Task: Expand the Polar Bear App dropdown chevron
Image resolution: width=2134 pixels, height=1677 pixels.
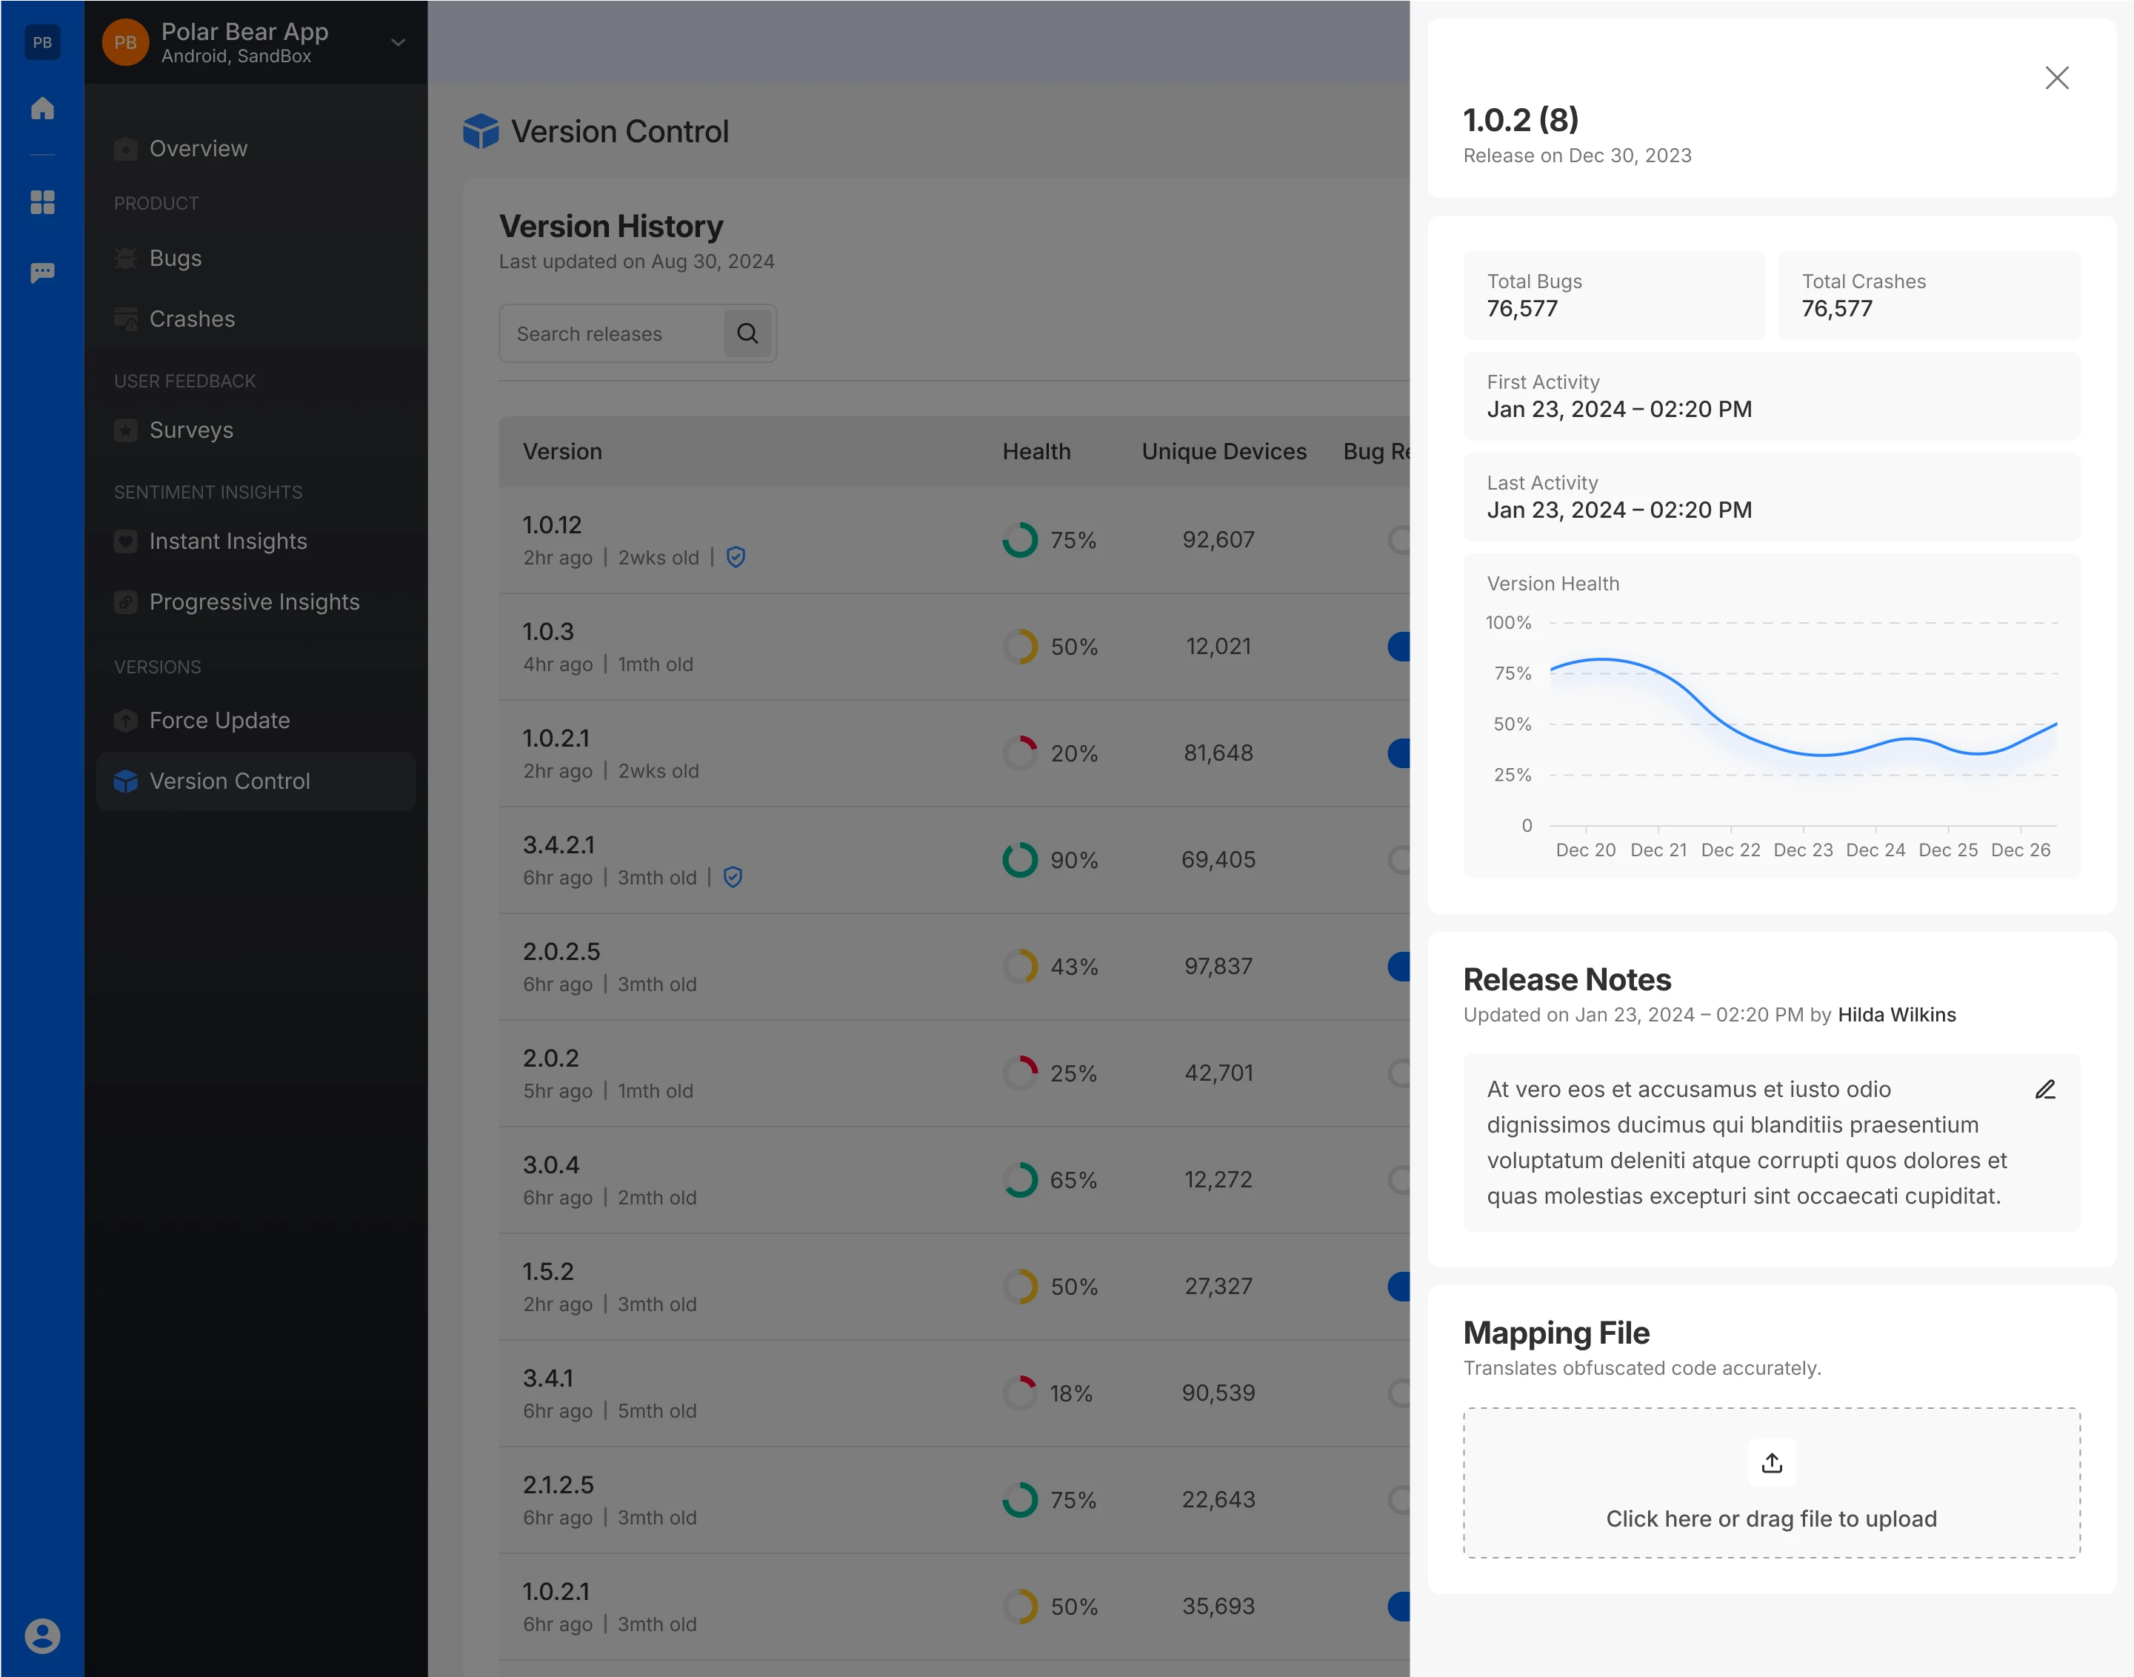Action: point(398,42)
